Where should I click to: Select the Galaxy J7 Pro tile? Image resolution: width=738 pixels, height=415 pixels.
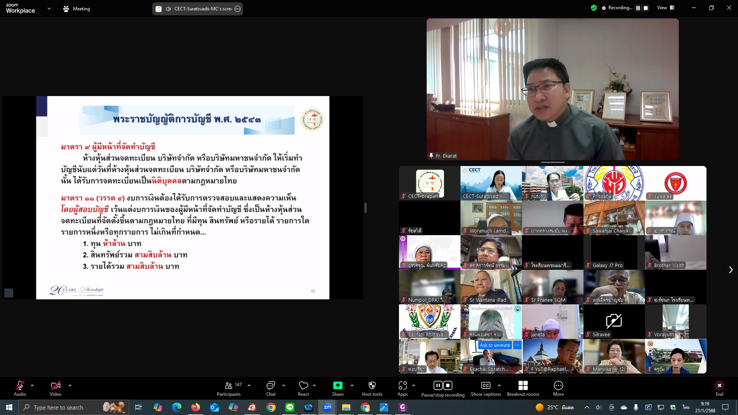(x=614, y=252)
